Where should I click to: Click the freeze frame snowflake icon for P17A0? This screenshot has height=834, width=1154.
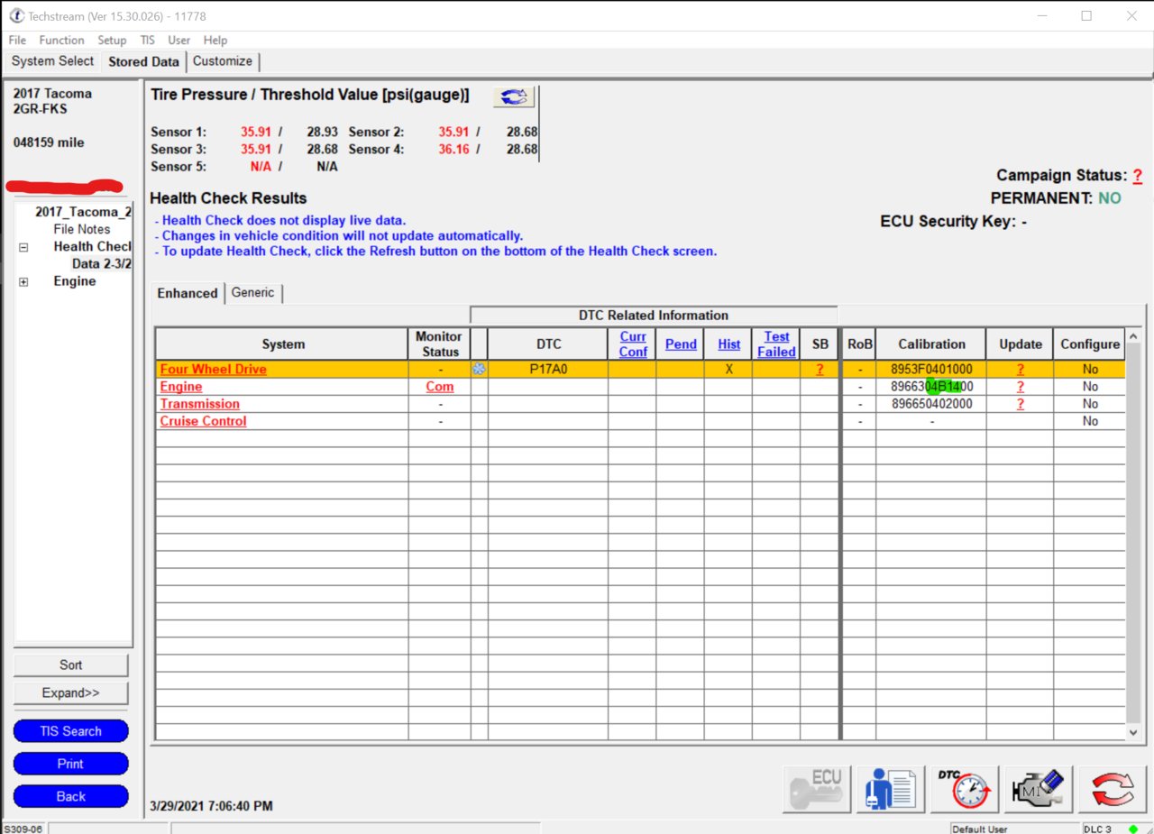point(479,369)
